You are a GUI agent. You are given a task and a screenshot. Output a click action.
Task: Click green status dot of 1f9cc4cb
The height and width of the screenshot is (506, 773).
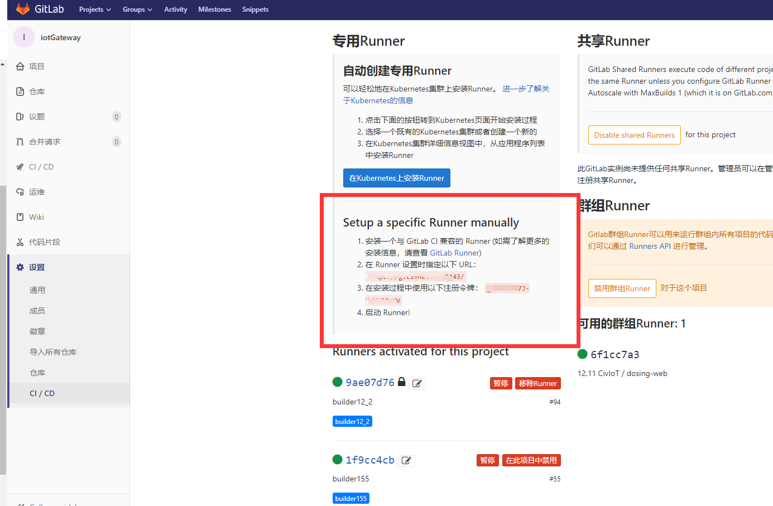coord(337,459)
